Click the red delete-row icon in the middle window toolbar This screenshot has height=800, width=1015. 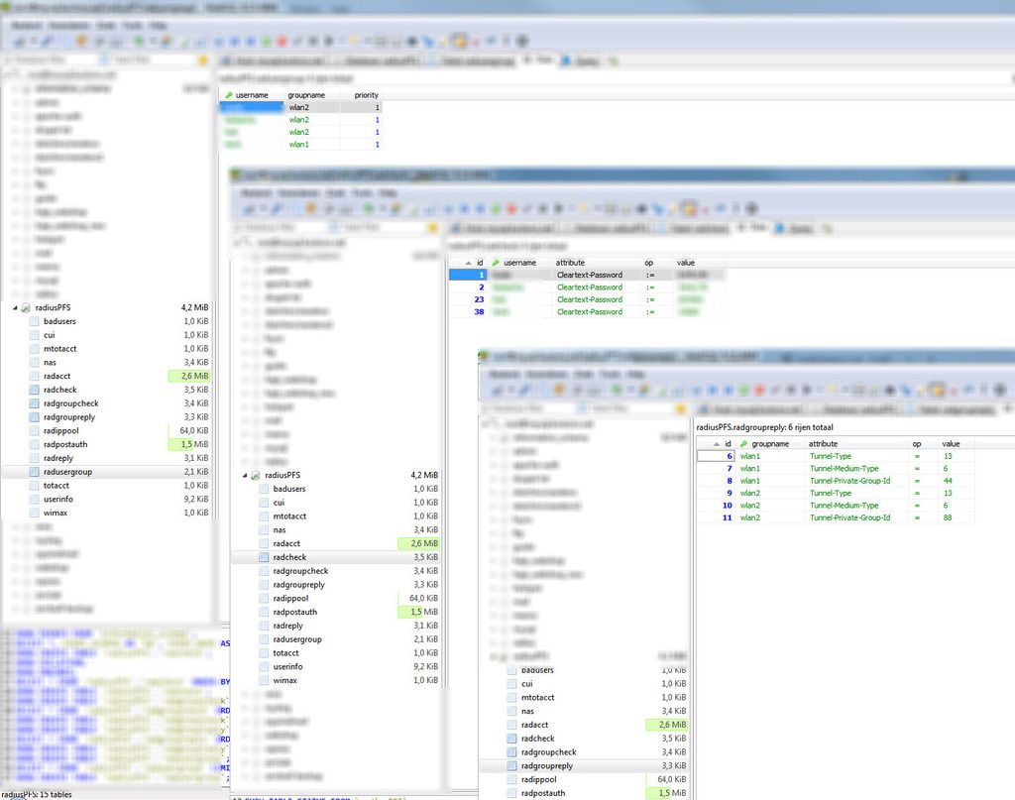[x=511, y=209]
